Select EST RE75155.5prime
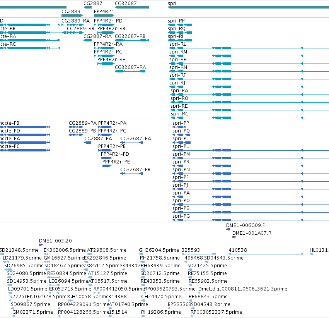 (207, 274)
